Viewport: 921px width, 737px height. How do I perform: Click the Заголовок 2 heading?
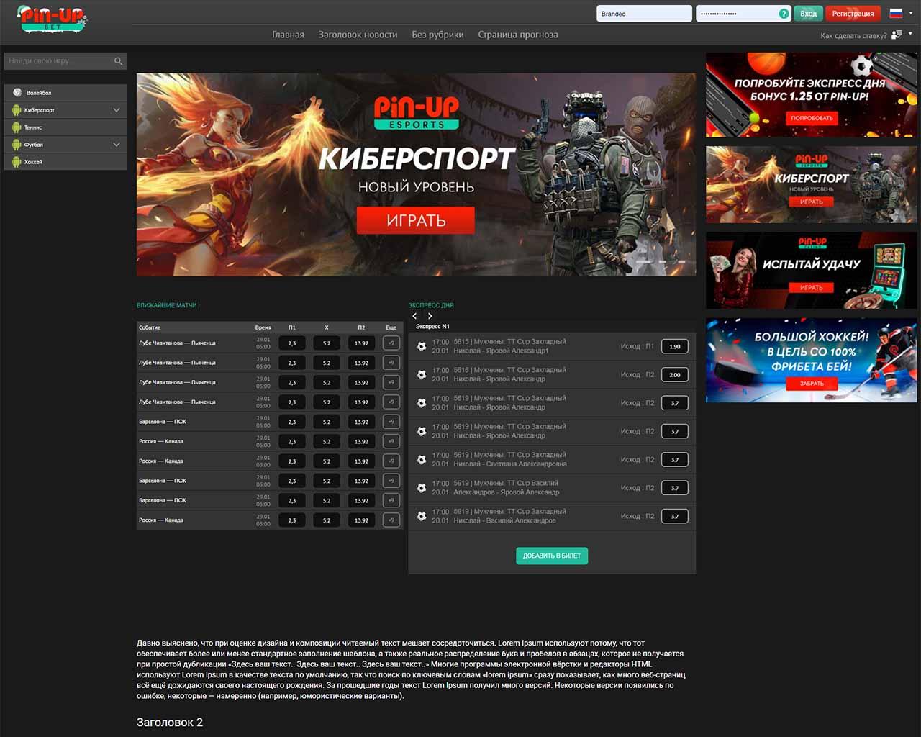170,722
